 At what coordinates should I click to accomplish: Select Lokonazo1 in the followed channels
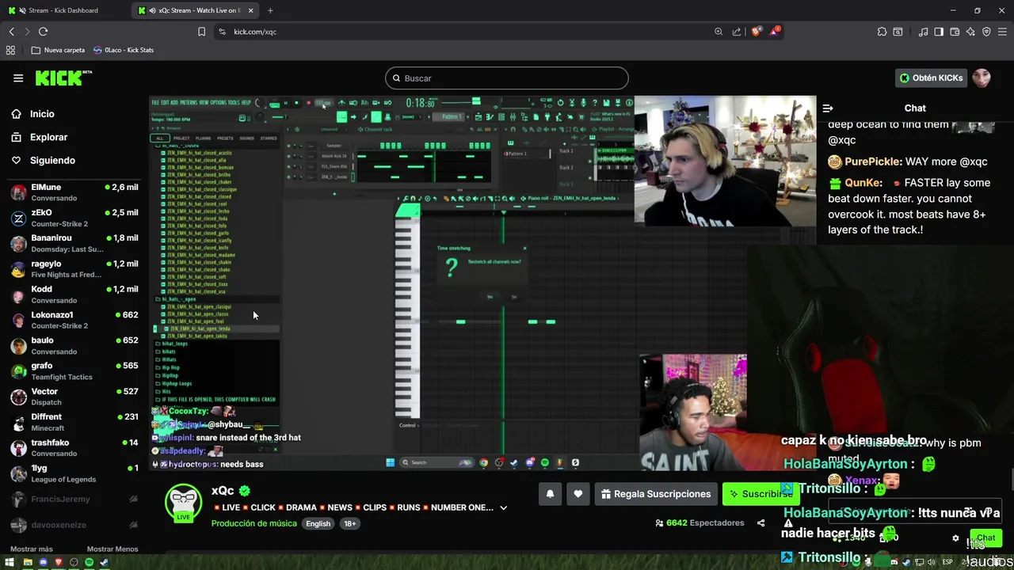[74, 320]
